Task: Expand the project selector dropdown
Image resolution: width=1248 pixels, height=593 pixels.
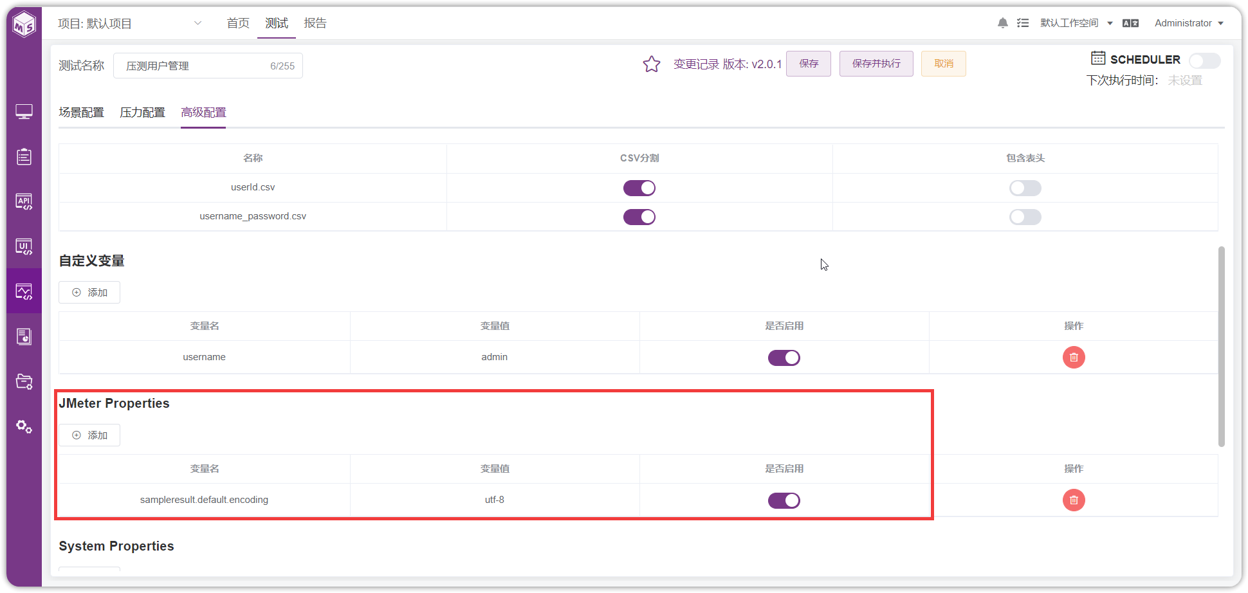Action: point(198,23)
